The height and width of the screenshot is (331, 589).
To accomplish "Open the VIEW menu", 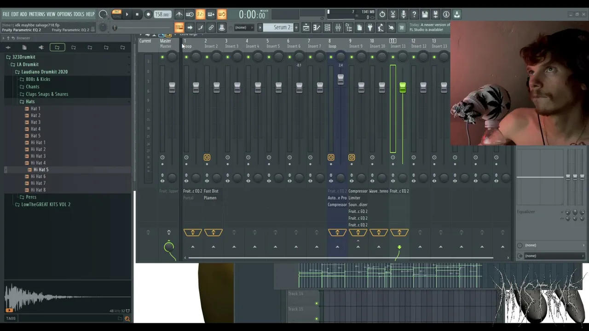I will (x=51, y=14).
